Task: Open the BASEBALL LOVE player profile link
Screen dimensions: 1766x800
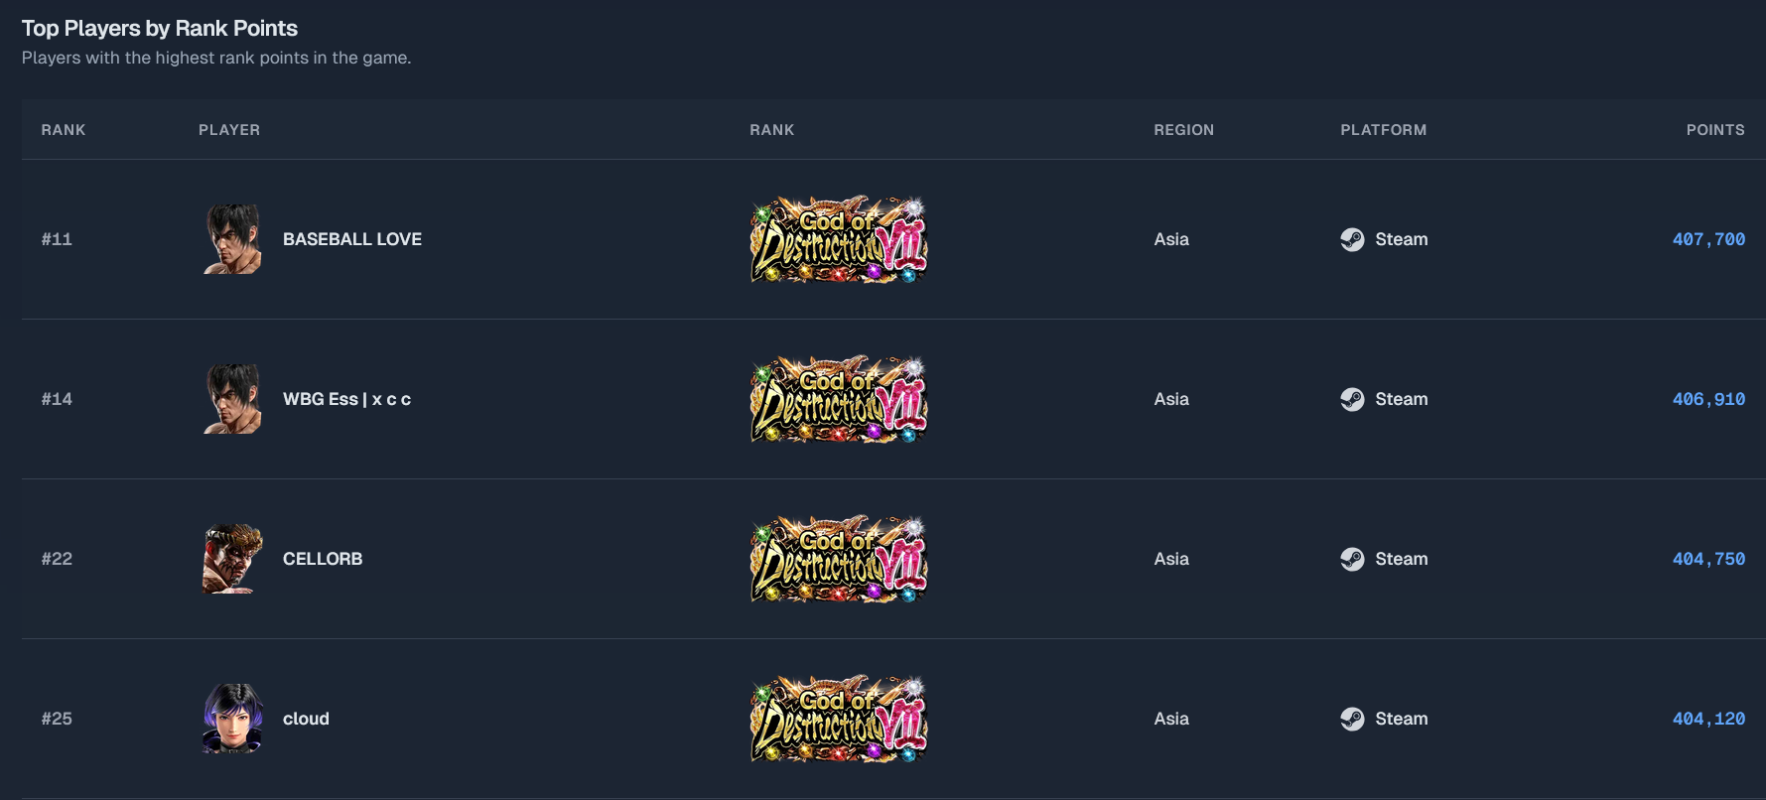Action: coord(352,239)
